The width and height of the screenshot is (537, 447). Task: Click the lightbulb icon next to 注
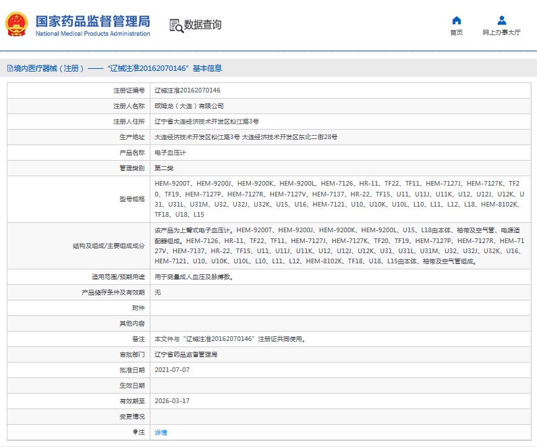pyautogui.click(x=135, y=432)
